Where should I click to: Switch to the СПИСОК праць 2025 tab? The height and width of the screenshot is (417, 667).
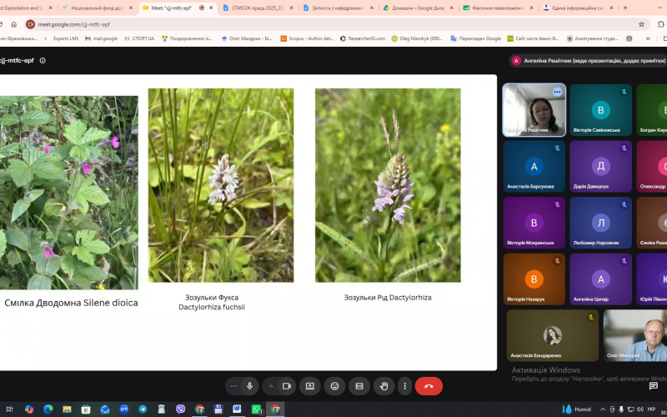[x=258, y=8]
